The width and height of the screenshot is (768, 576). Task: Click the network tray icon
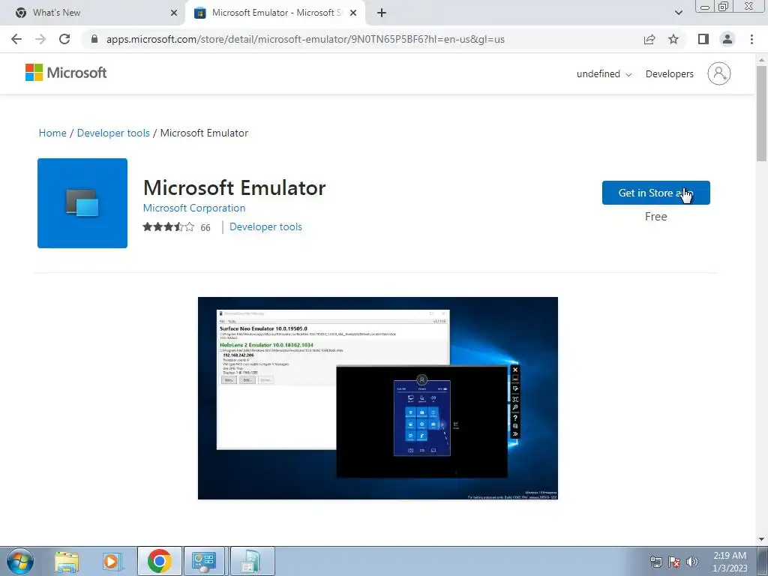[655, 562]
